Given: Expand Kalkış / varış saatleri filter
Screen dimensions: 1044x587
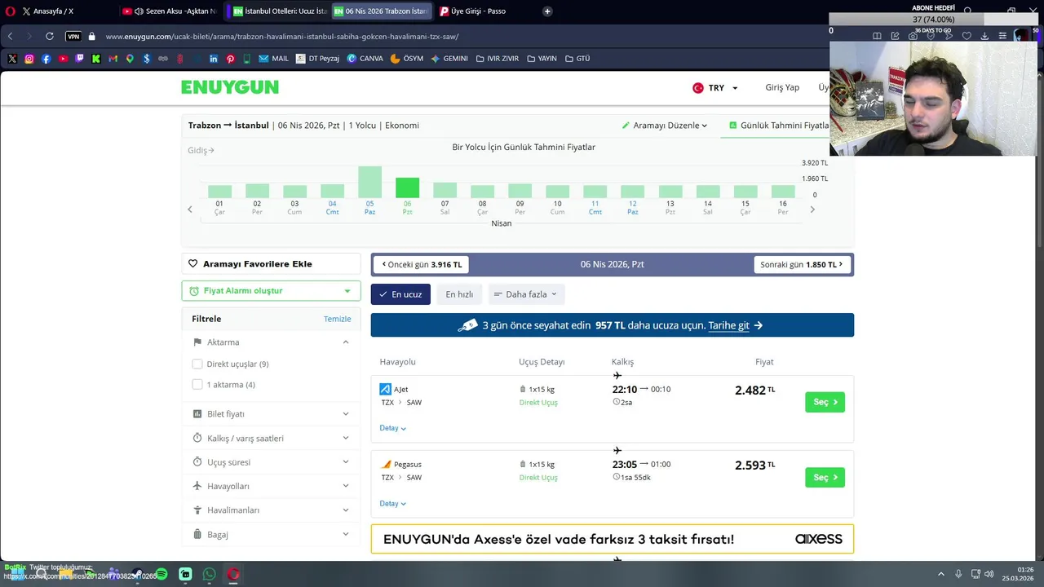Looking at the screenshot, I should tap(271, 439).
